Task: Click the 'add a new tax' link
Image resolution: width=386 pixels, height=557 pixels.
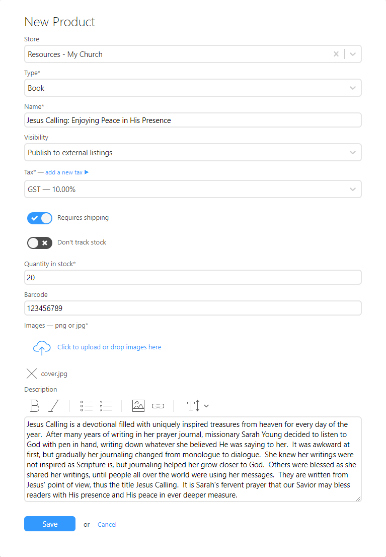Action: coord(67,172)
